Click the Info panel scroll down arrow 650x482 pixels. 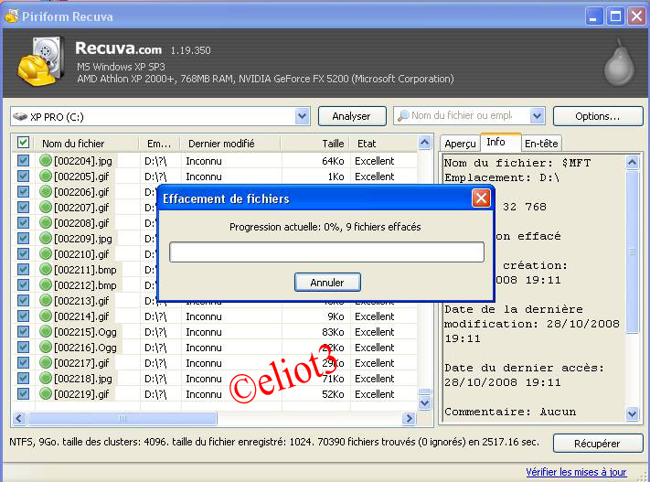click(632, 413)
